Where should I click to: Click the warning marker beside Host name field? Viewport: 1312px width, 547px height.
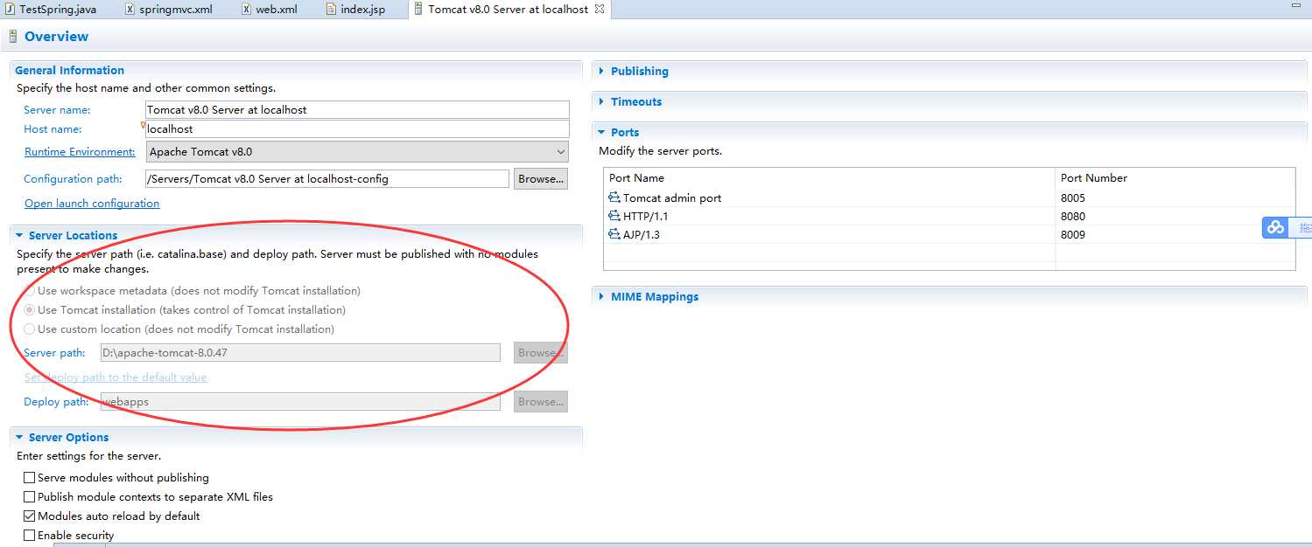144,126
